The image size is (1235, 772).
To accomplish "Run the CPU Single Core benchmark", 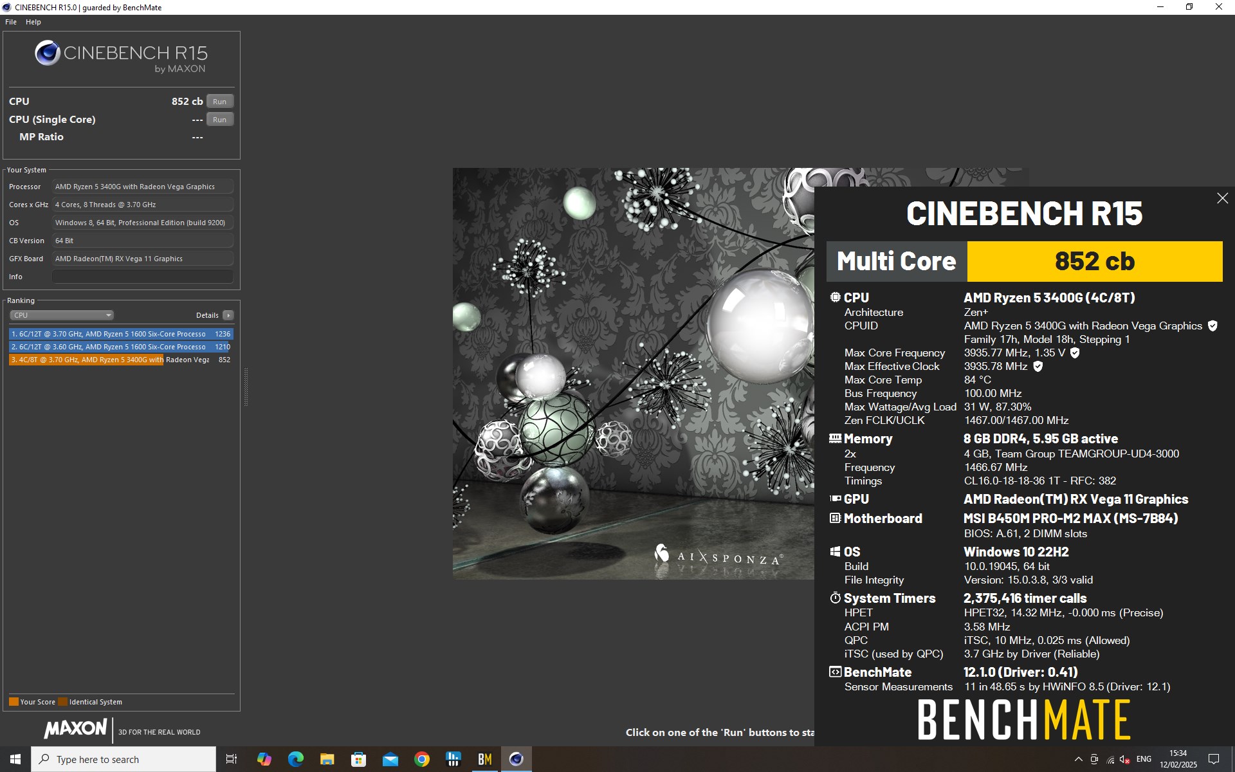I will tap(219, 120).
